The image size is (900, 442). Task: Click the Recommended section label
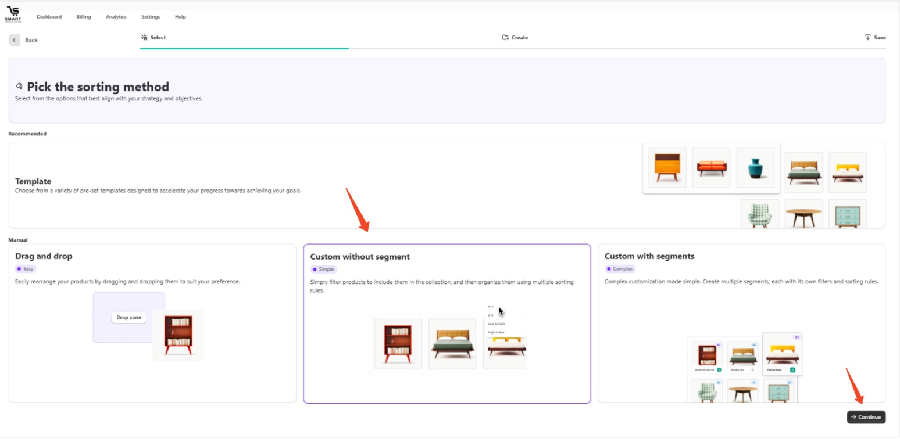[27, 134]
